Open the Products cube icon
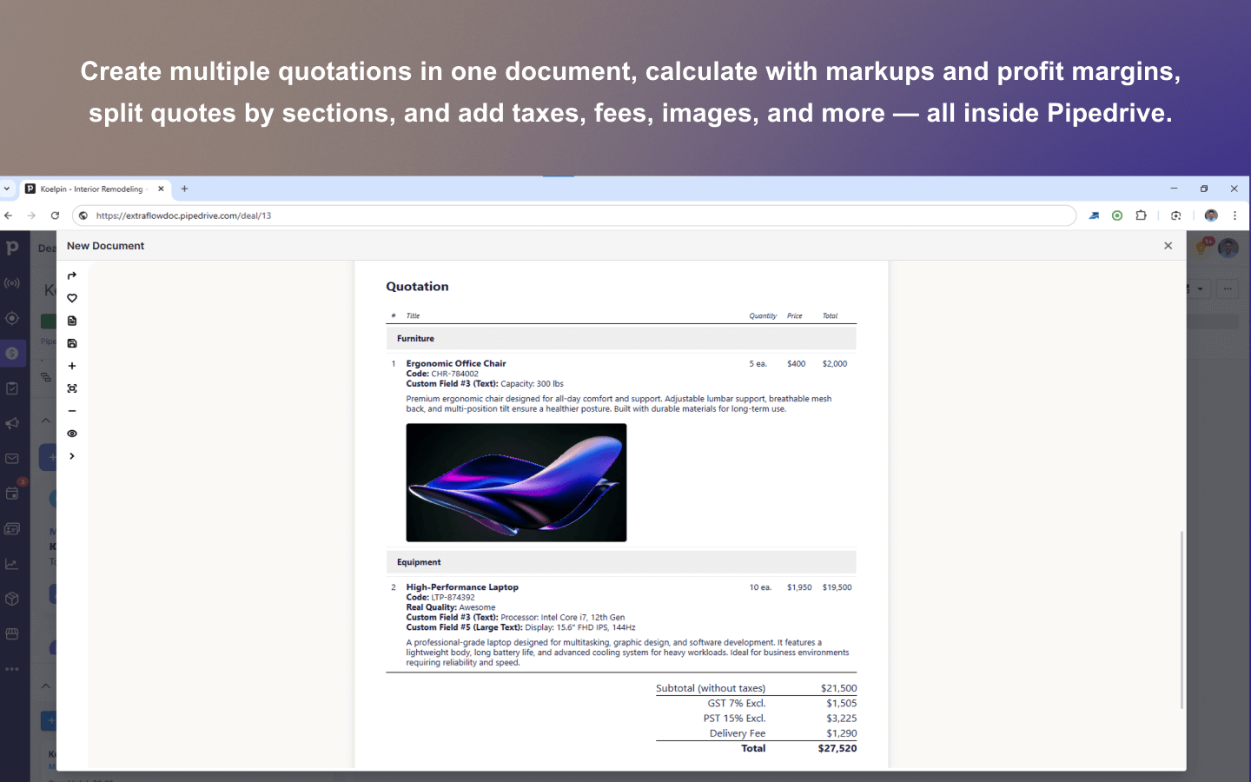Screen dimensions: 1251x782 pyautogui.click(x=12, y=599)
